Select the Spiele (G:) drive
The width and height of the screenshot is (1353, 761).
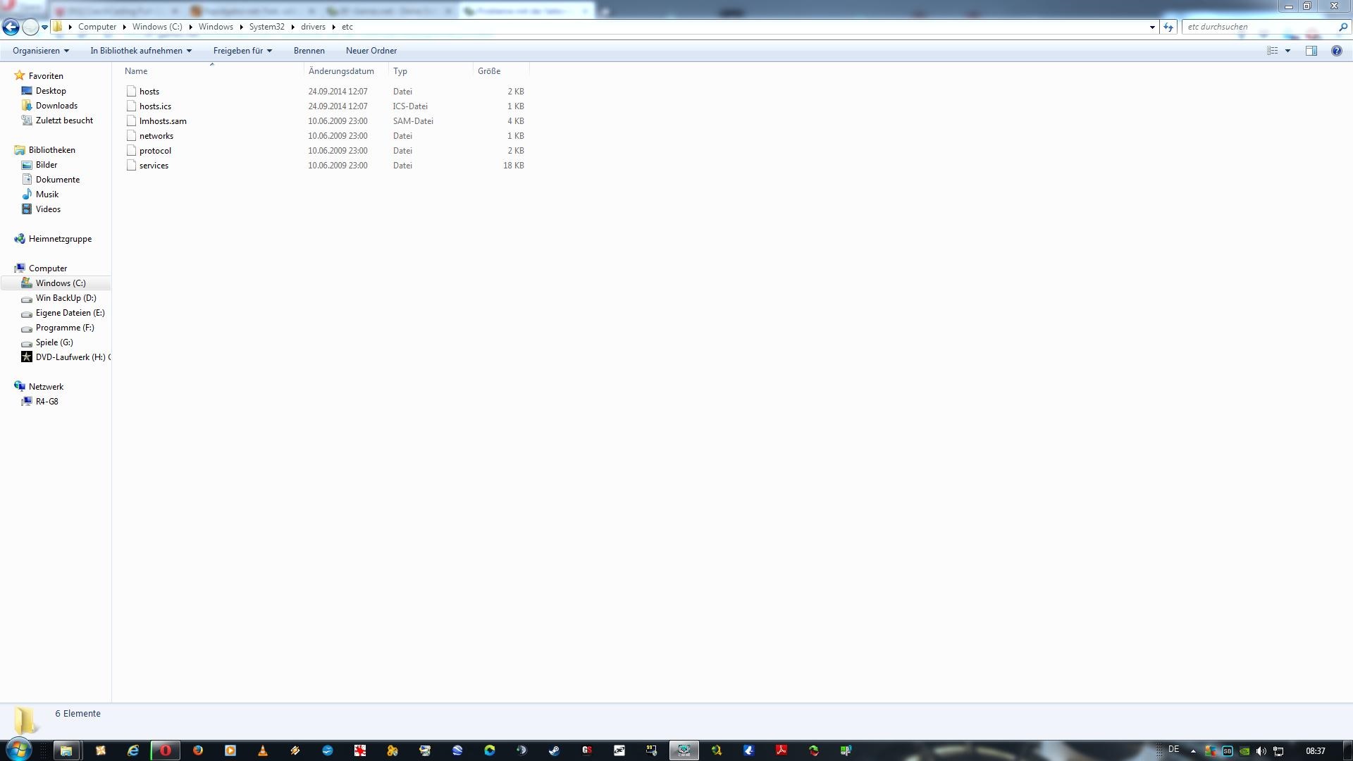54,342
